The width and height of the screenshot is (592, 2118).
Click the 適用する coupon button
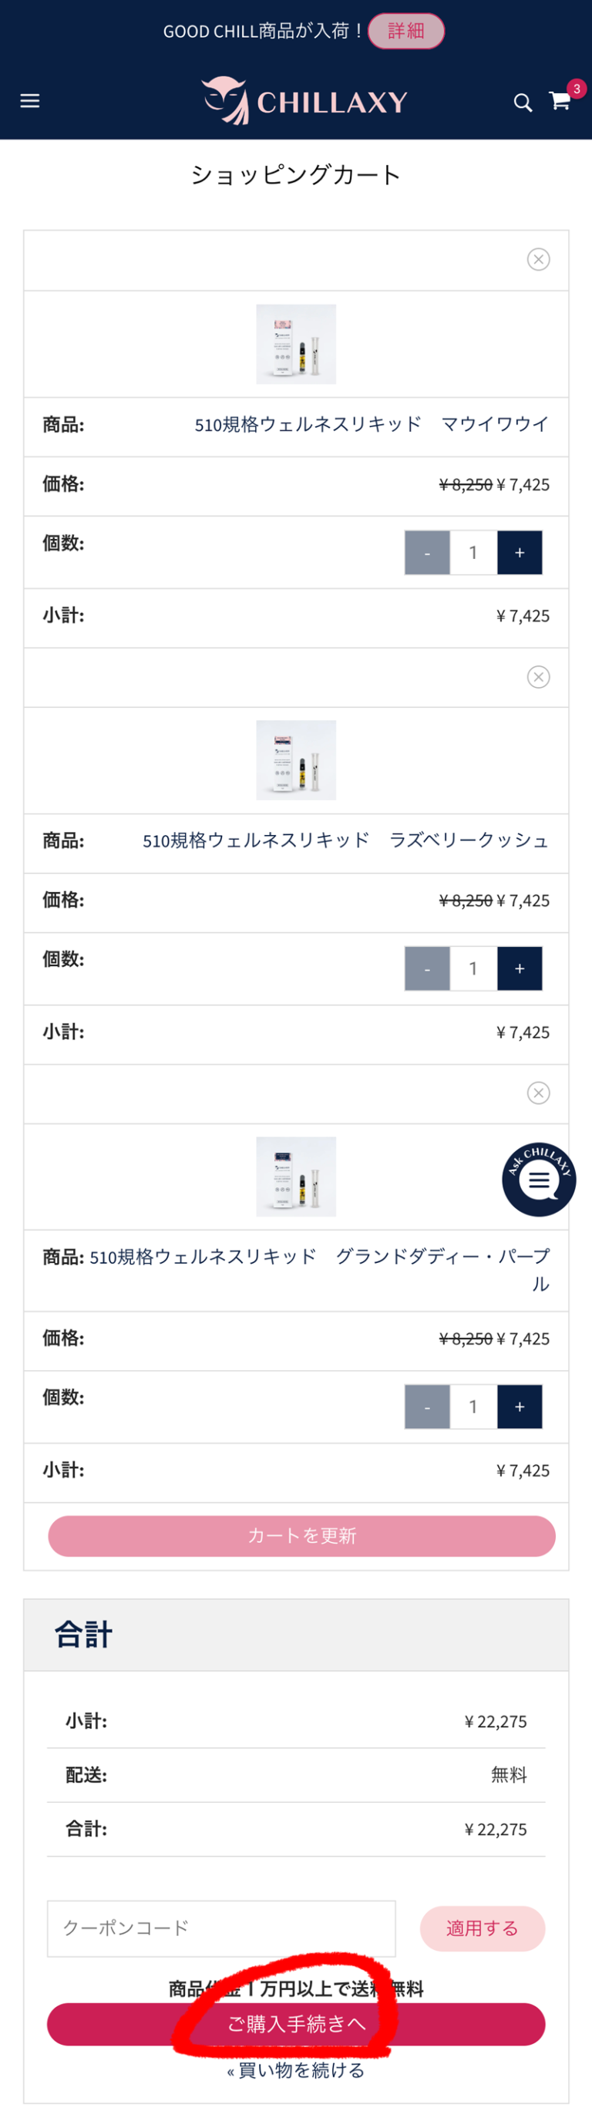(482, 1928)
